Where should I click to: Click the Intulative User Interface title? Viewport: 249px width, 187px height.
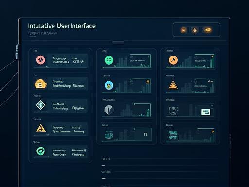pyautogui.click(x=62, y=26)
